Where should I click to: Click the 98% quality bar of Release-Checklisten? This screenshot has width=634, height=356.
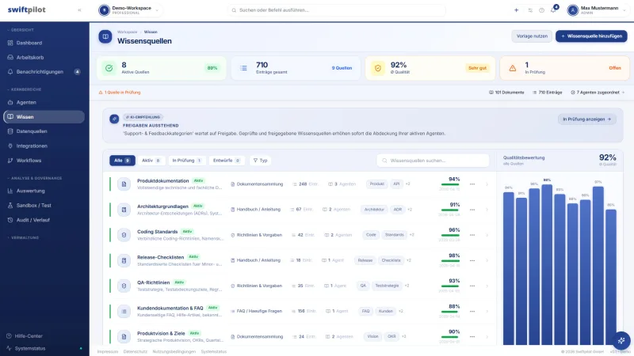coord(449,261)
